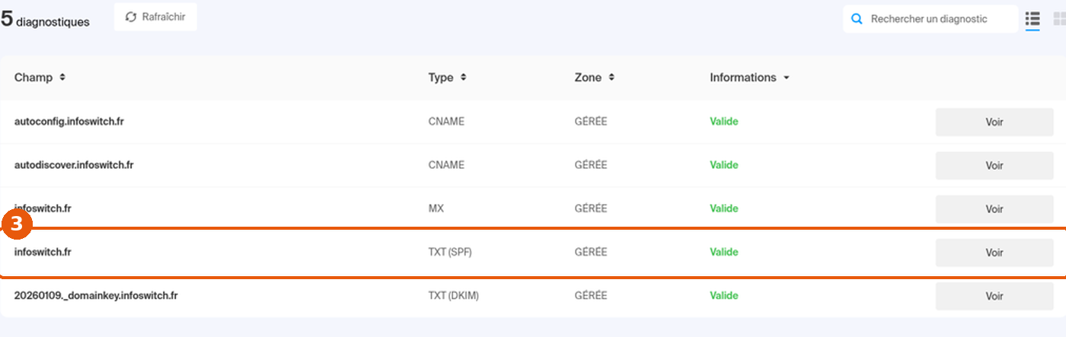Screen dimensions: 1066x337
Task: Sort by Type column arrows
Action: 463,78
